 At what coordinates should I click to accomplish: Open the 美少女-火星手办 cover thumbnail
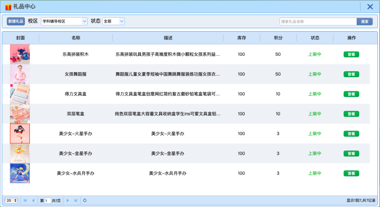[20, 134]
